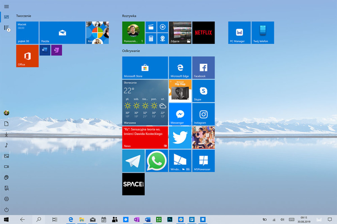Open the Network icon in the sidebar
Viewport: 337px width, 224px height.
coord(6,177)
